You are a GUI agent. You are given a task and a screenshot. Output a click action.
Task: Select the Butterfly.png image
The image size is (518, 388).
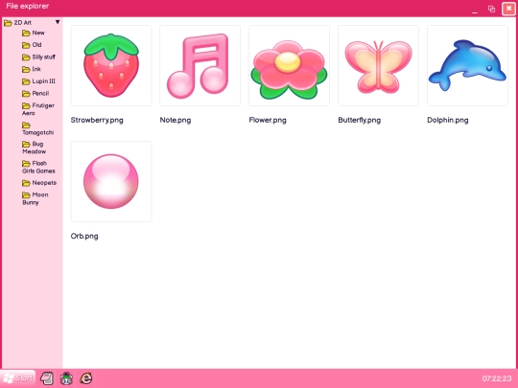click(x=378, y=66)
